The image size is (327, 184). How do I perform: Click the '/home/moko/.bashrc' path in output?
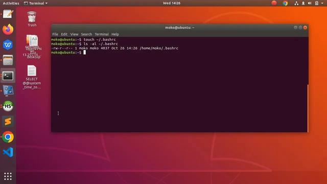click(x=159, y=48)
